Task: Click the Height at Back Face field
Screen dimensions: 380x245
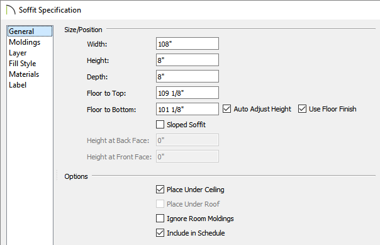Action: coord(187,140)
